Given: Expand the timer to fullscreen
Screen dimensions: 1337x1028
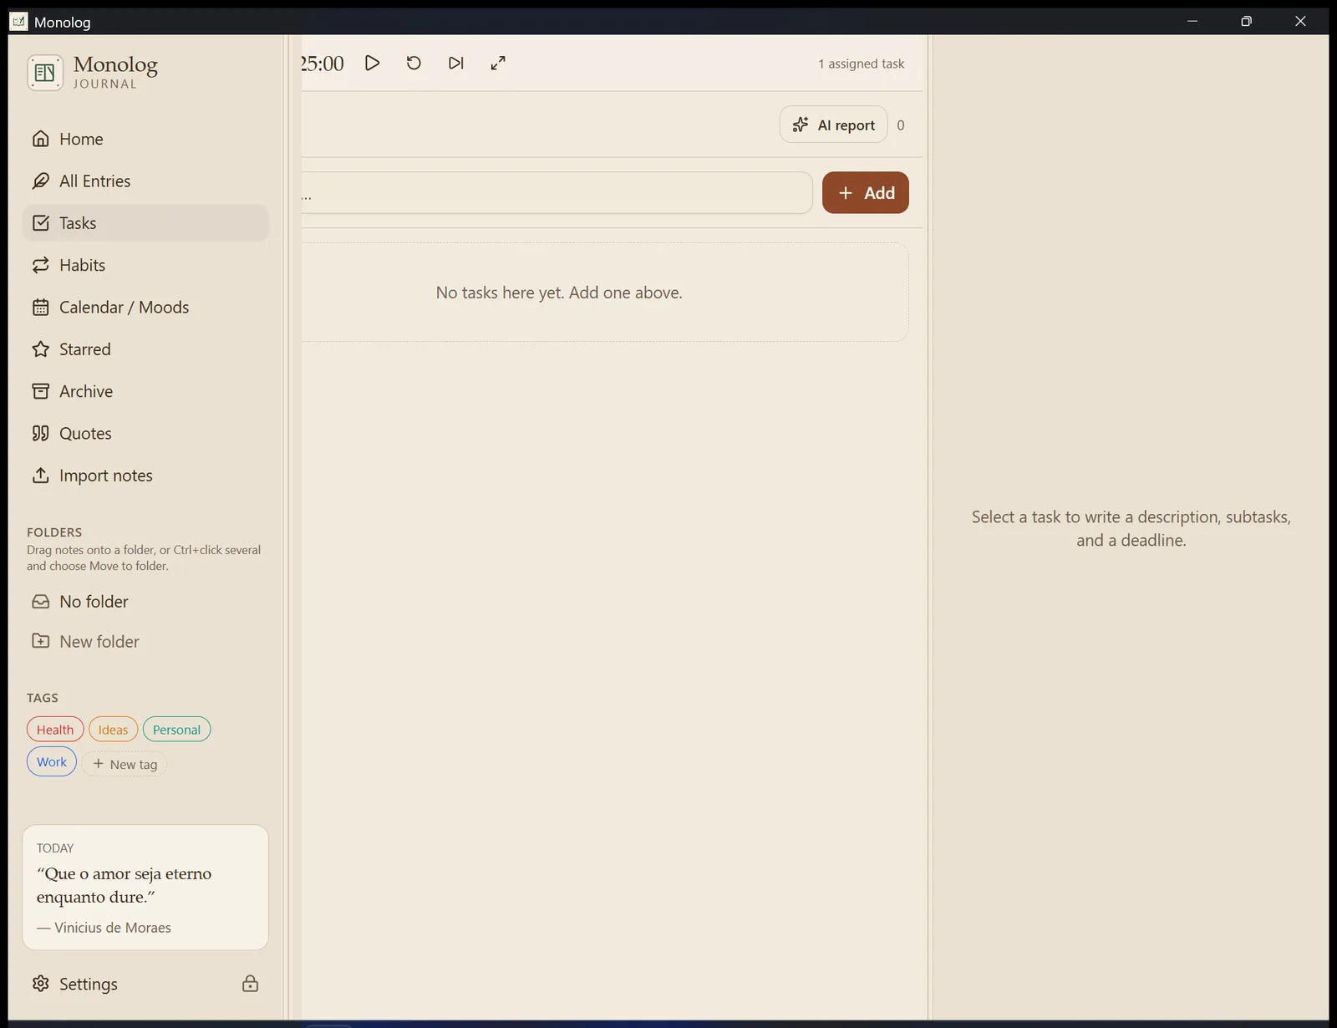Looking at the screenshot, I should [x=498, y=63].
